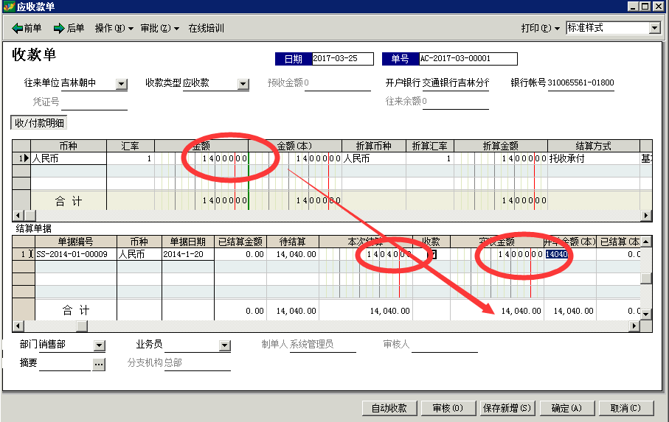The height and width of the screenshot is (422, 669).
Task: Click the 制单人 系统管理员 field
Action: point(322,345)
